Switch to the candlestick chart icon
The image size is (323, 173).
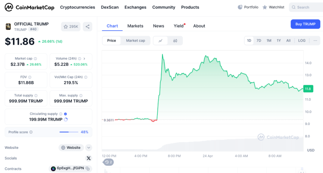pos(175,41)
